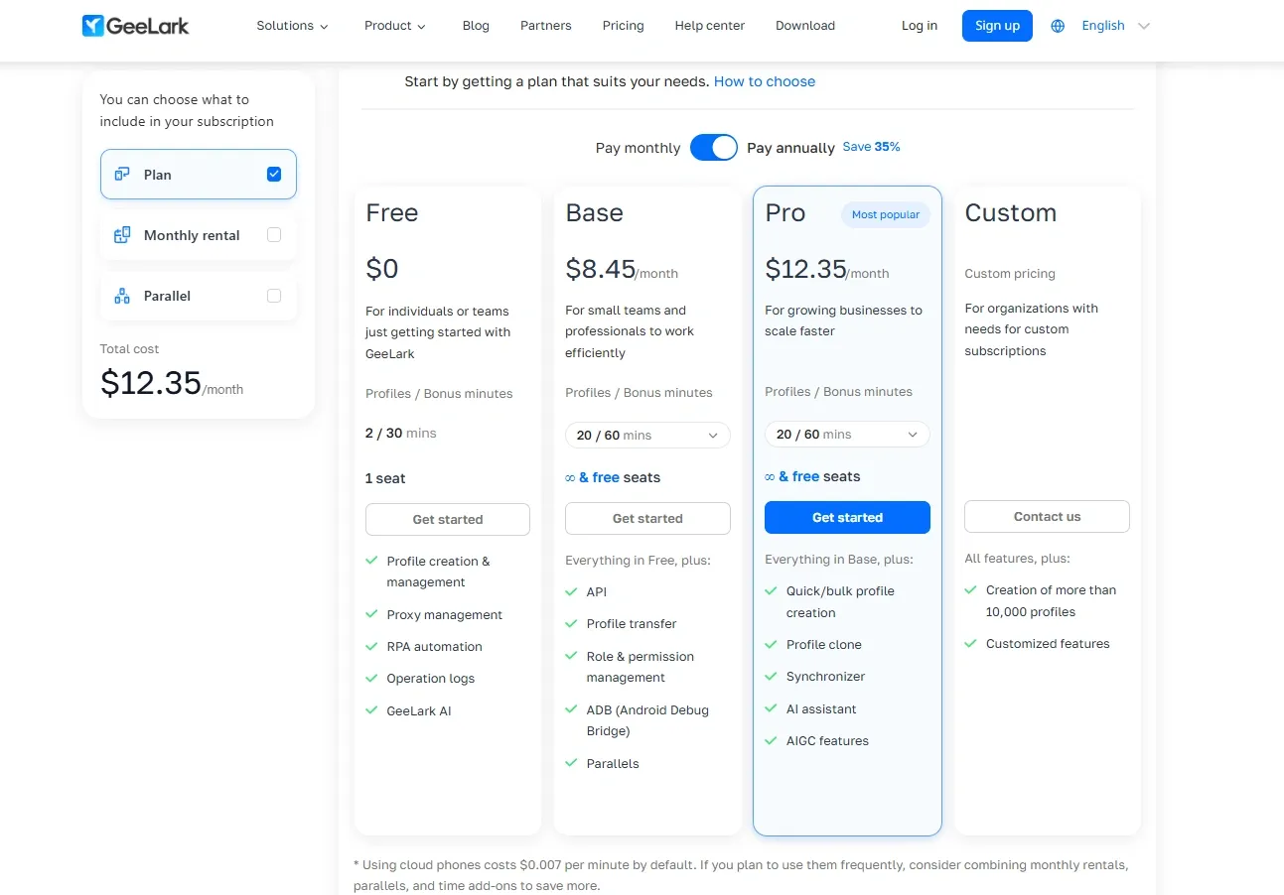Screen dimensions: 1284x895
Task: Open the How to choose link
Action: 765,81
